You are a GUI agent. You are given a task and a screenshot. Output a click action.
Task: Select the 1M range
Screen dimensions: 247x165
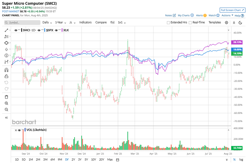click(x=31, y=160)
